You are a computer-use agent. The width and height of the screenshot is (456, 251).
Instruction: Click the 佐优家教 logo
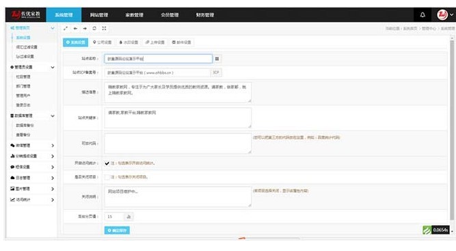click(x=25, y=14)
